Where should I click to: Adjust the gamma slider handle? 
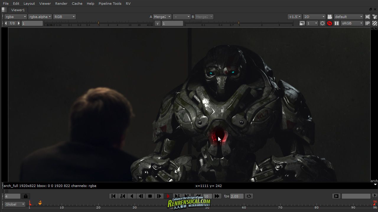(x=239, y=23)
